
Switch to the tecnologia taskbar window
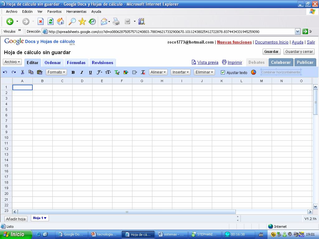105,234
